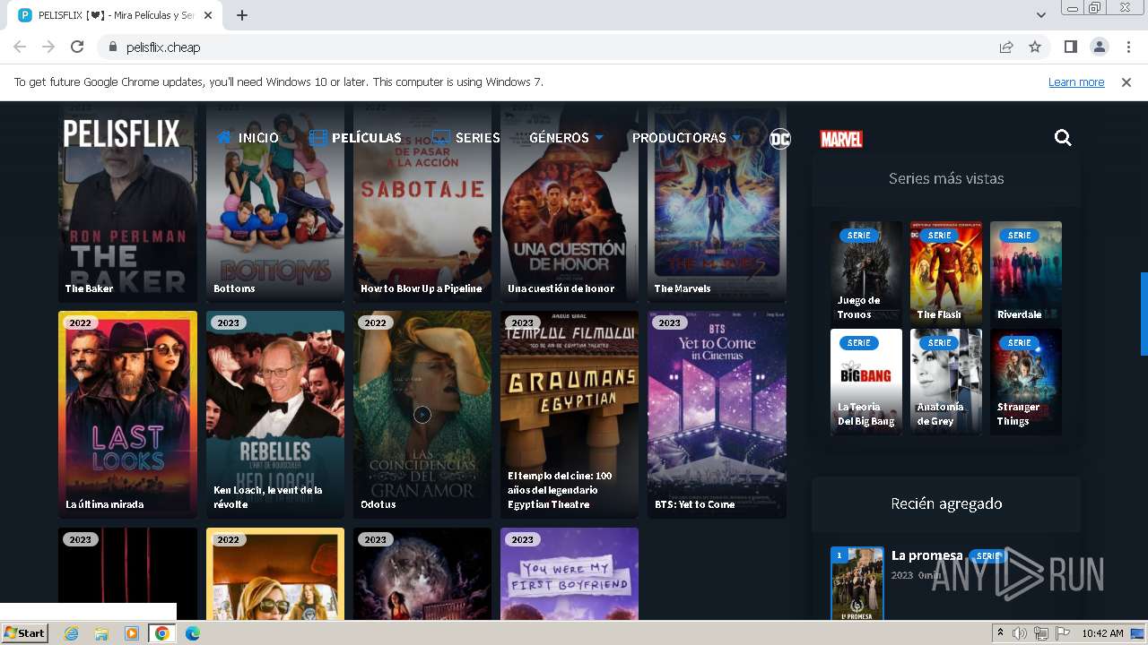Open You Were My First Boyfriend poster

[570, 573]
